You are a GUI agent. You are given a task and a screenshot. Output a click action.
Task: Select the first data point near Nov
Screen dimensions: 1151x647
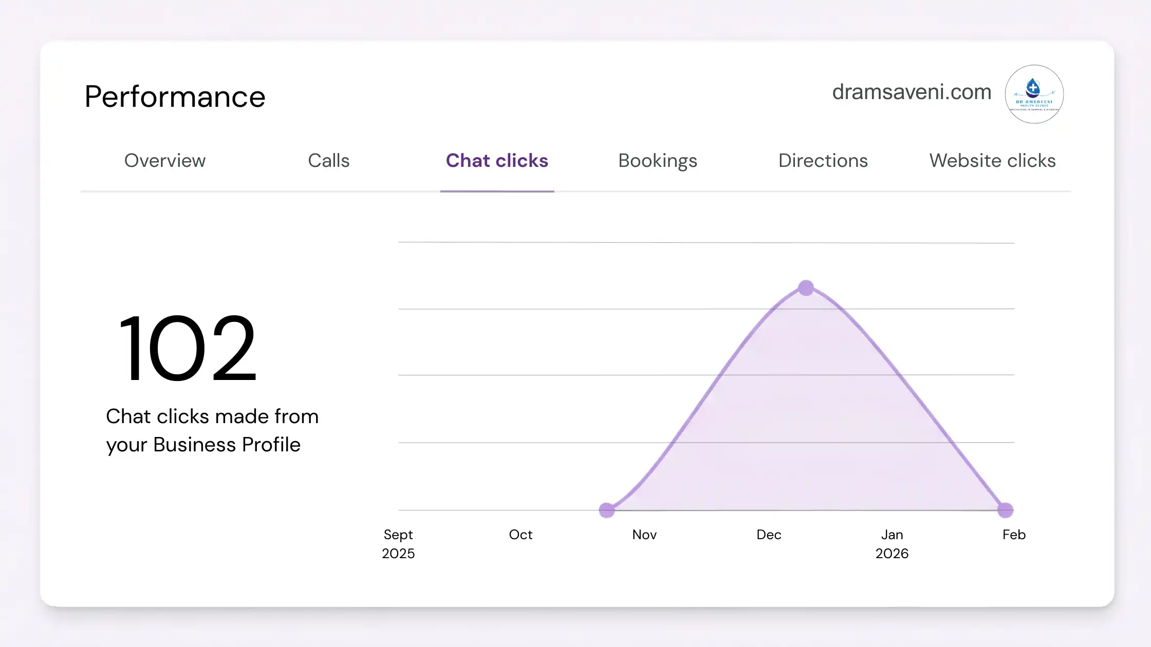pyautogui.click(x=607, y=510)
